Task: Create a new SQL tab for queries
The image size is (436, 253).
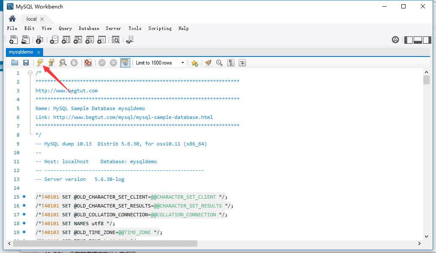Action: (x=14, y=40)
